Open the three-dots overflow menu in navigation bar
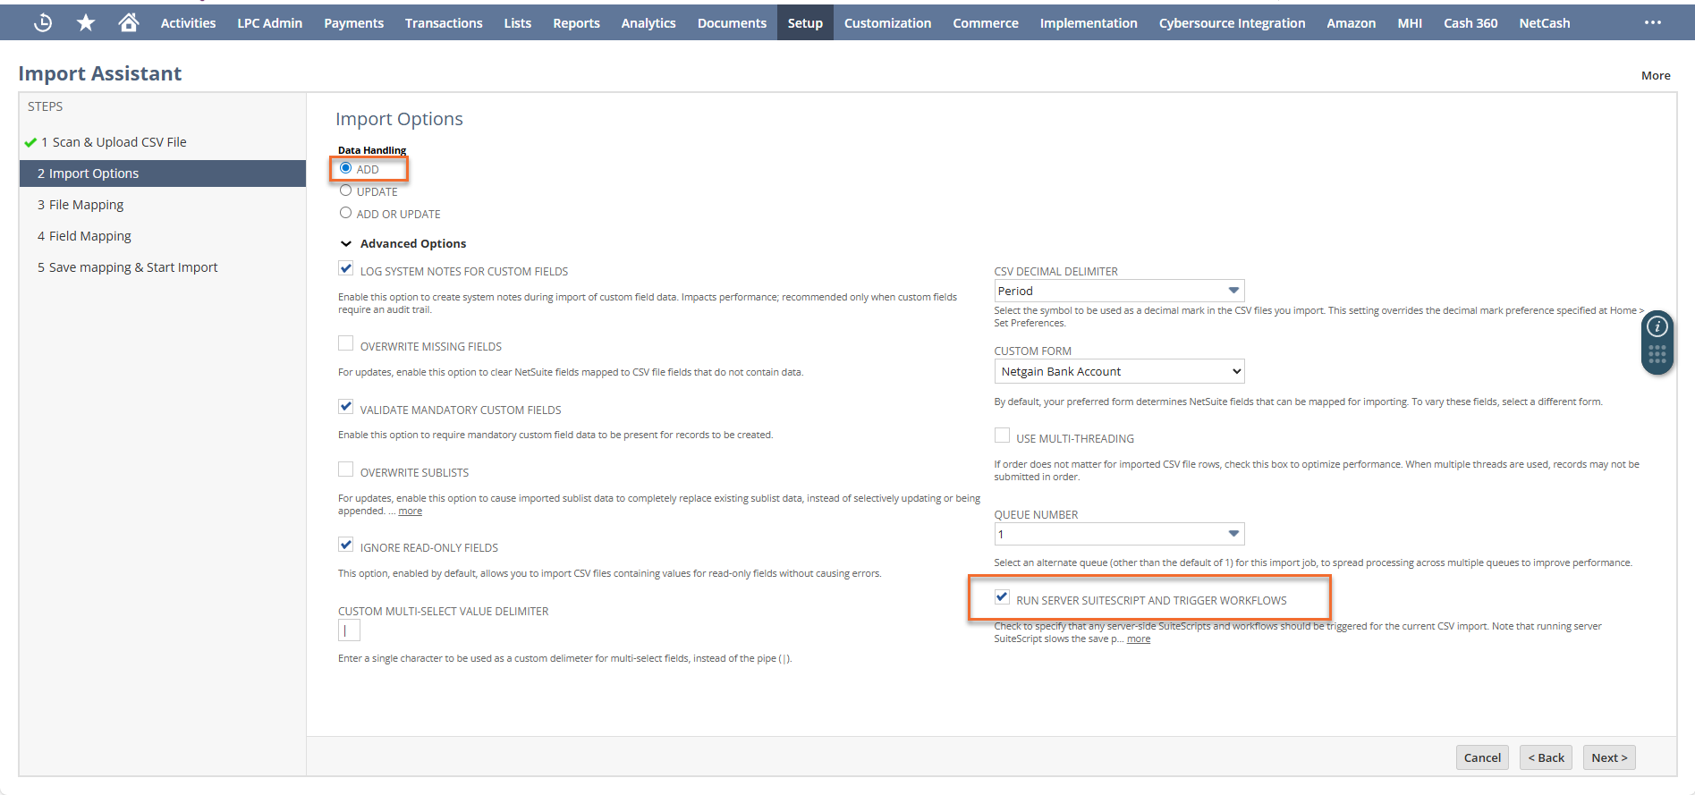 pos(1652,23)
